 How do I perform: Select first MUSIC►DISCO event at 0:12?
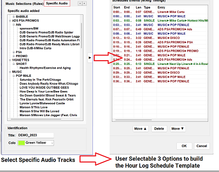[x=160, y=38]
